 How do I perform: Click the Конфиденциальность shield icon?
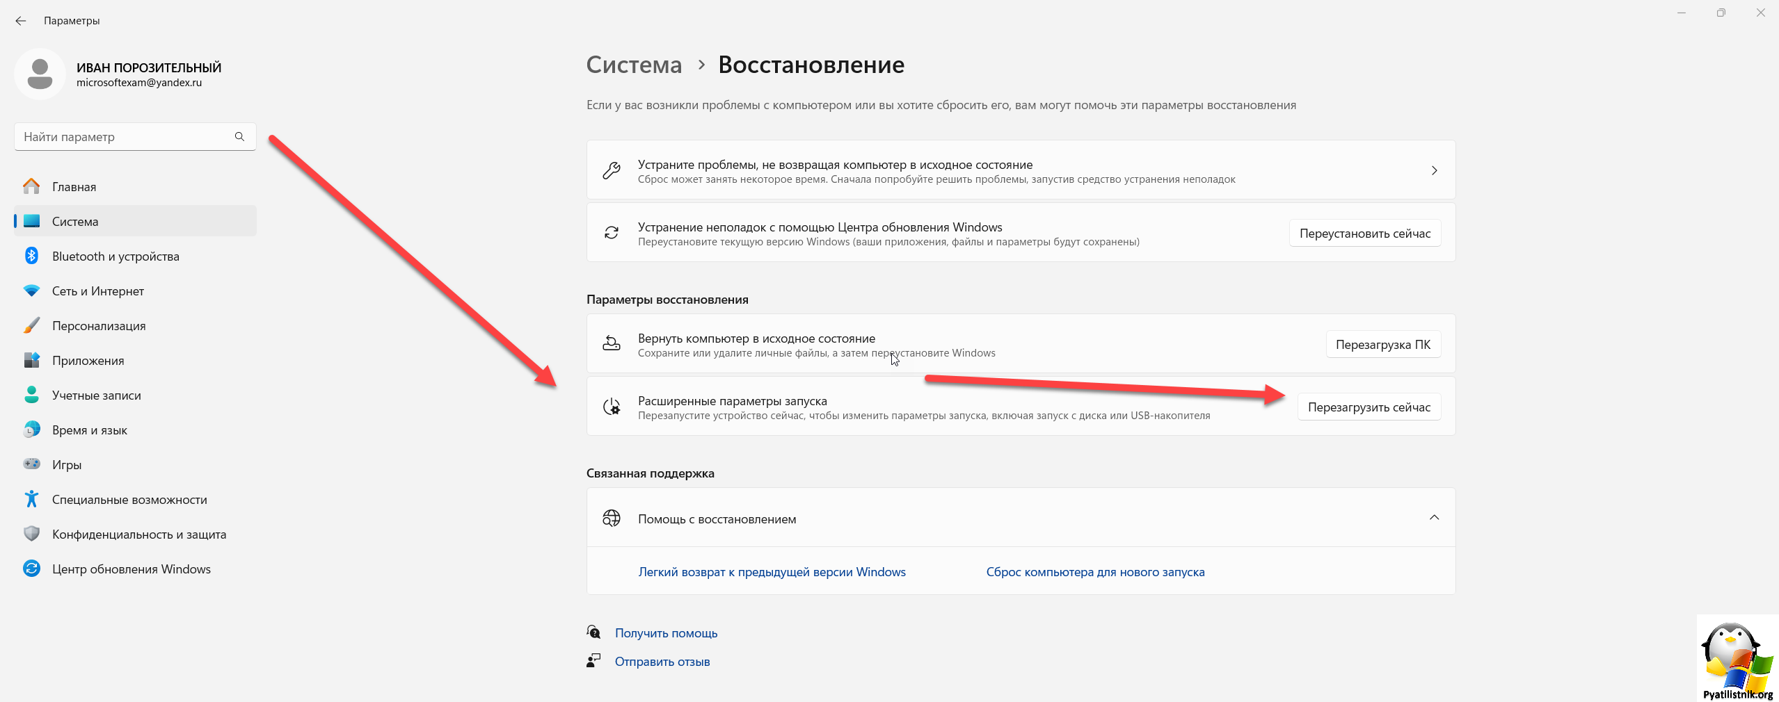(31, 534)
